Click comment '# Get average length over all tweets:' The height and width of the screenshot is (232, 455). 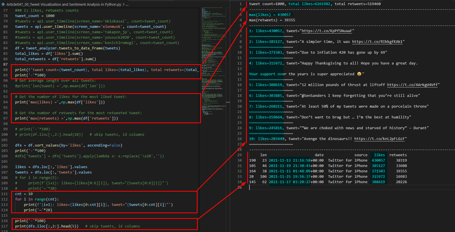click(56, 80)
